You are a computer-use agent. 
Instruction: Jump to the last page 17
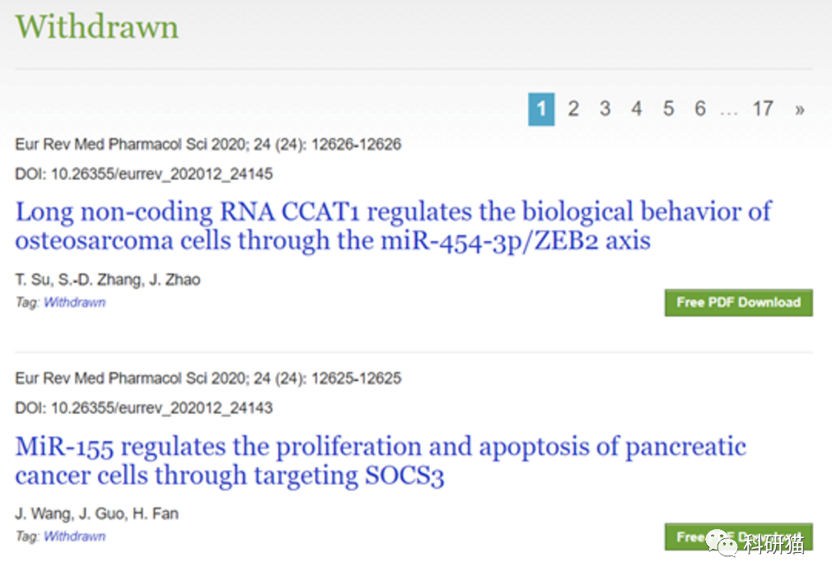click(x=763, y=108)
